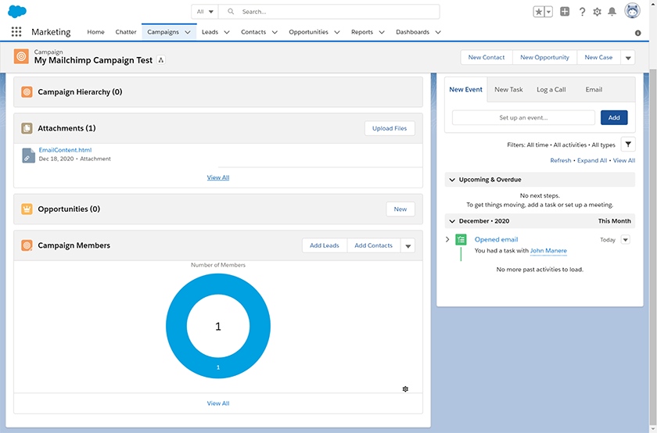
Task: Click the Opportunities crown icon
Action: click(27, 209)
